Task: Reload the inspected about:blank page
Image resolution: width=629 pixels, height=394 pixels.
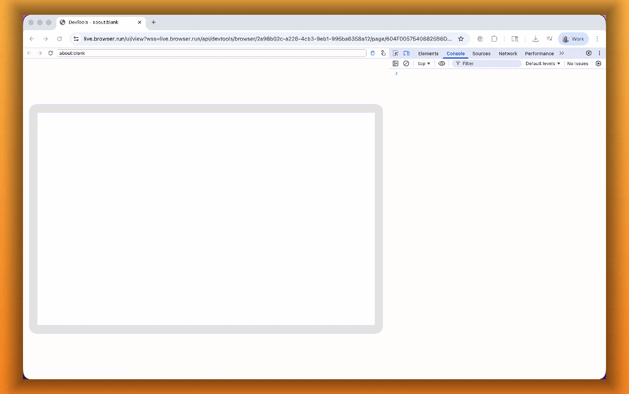Action: click(x=50, y=53)
